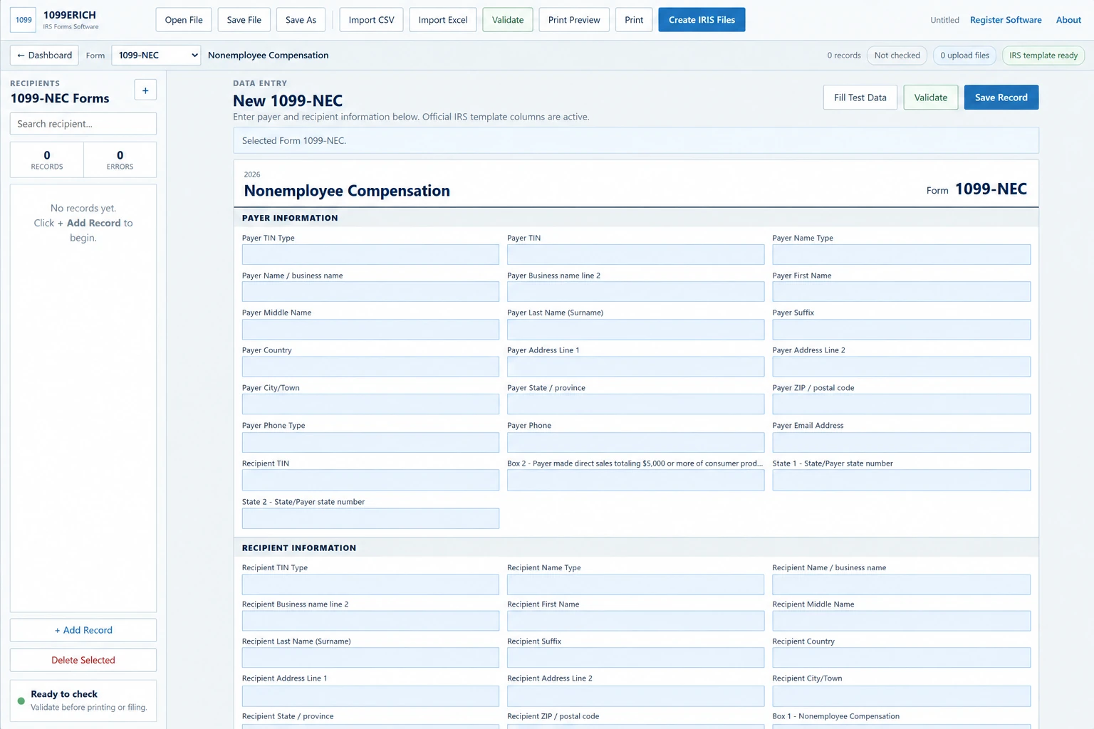Select the Payer State / province field
Image resolution: width=1094 pixels, height=729 pixels.
click(635, 404)
